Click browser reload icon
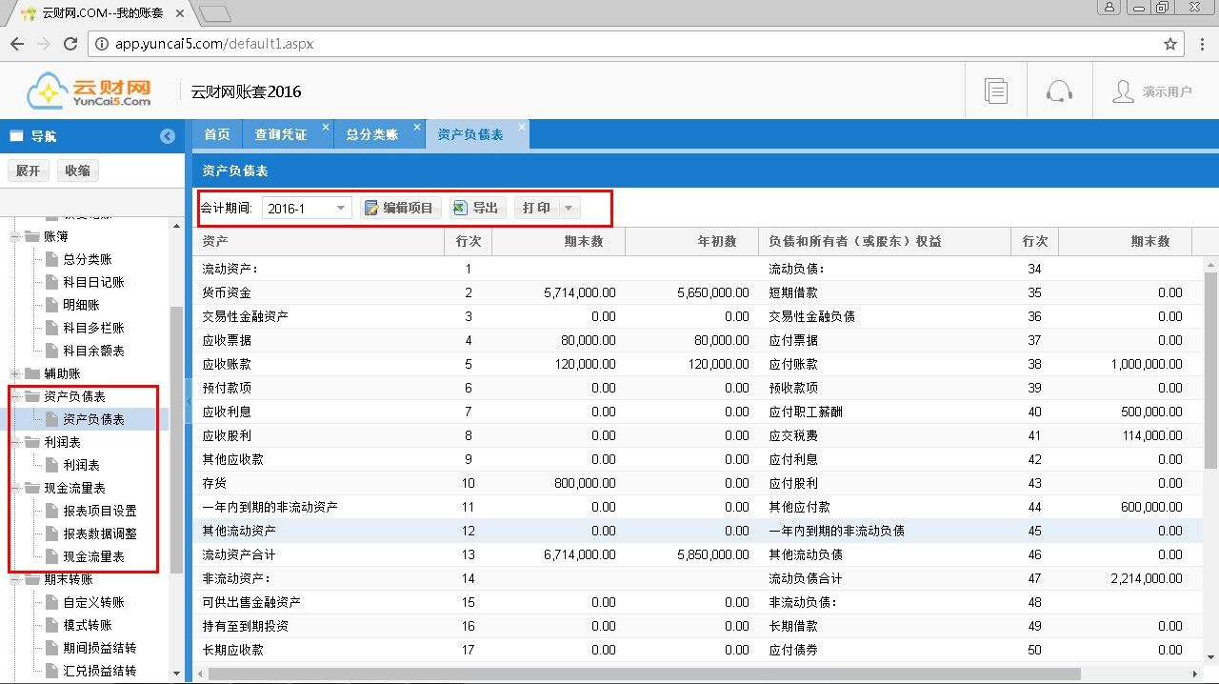The width and height of the screenshot is (1219, 684). (x=70, y=44)
